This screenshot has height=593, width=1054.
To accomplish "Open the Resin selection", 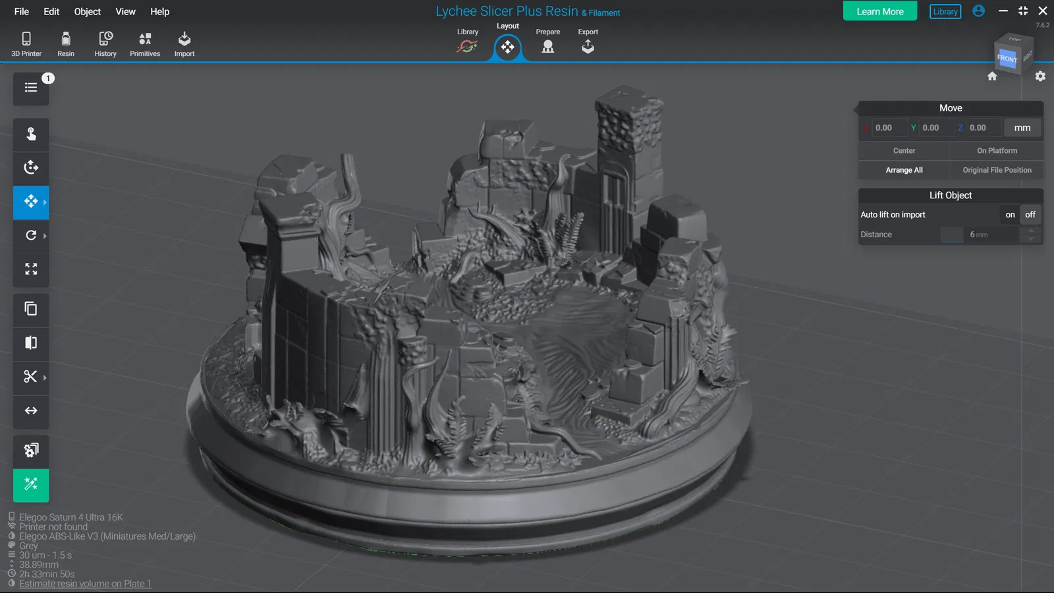I will pos(66,44).
